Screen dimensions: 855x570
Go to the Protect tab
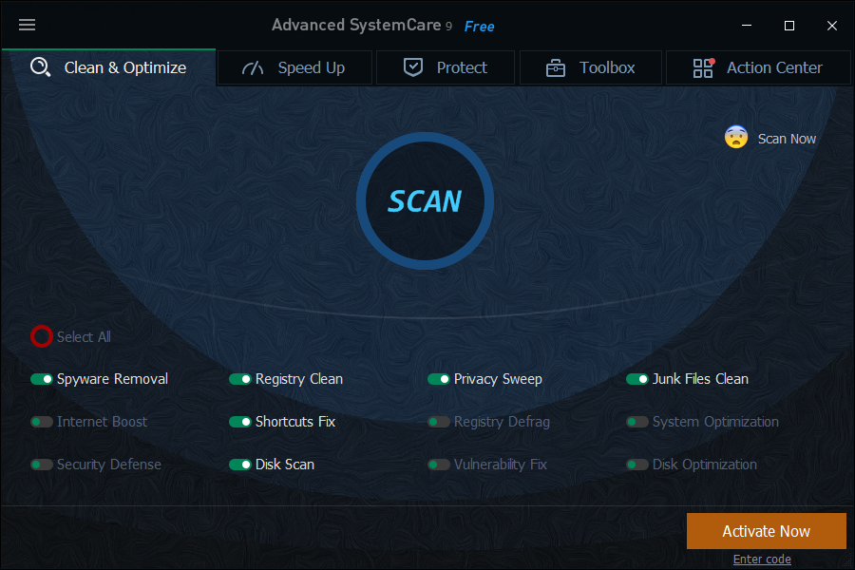point(446,67)
